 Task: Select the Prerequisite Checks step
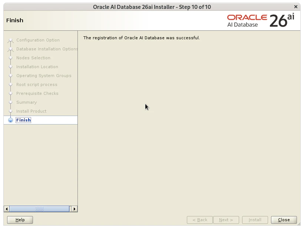point(37,94)
